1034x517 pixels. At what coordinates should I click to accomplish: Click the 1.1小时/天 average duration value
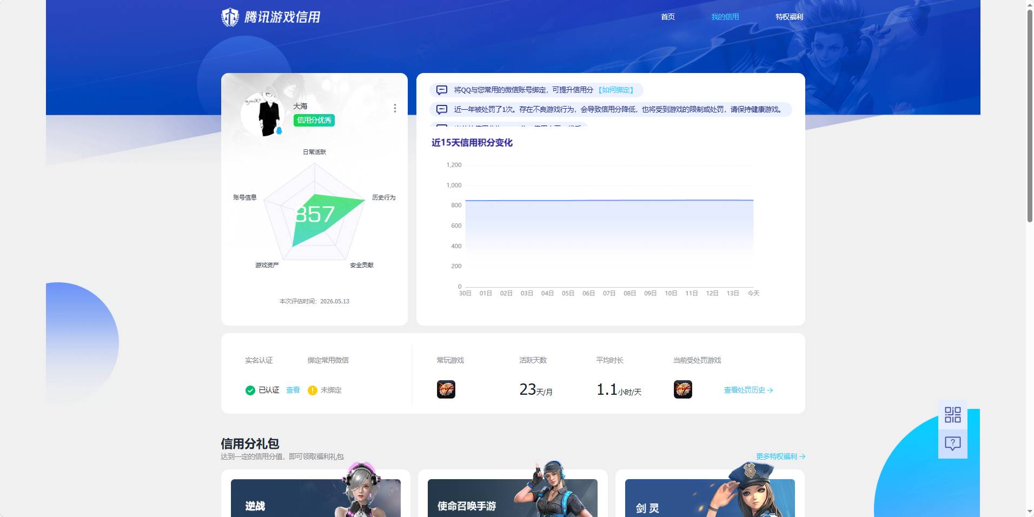pyautogui.click(x=619, y=389)
